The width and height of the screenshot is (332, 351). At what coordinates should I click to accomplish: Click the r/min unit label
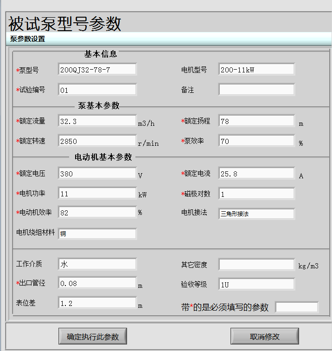coord(148,143)
